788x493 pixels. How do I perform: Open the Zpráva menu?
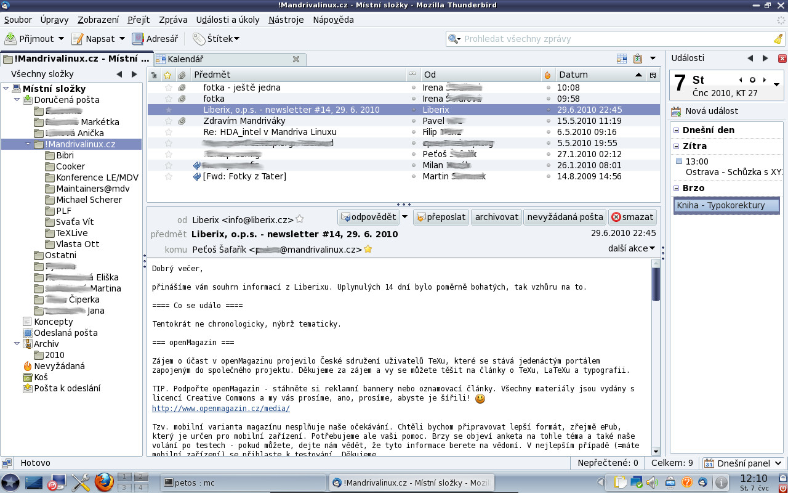(173, 20)
